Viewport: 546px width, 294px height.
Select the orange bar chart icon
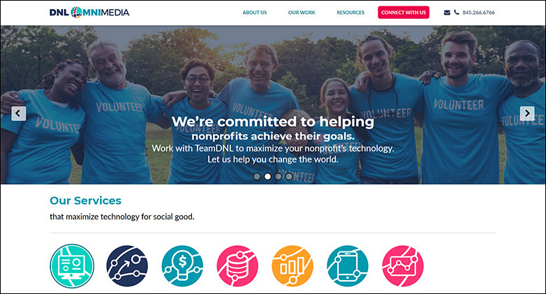point(293,266)
